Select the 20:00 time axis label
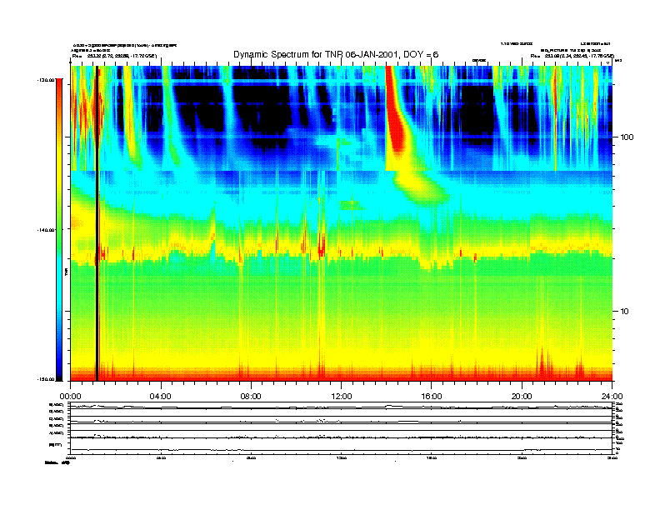Image resolution: width=660 pixels, height=510 pixels. point(522,397)
